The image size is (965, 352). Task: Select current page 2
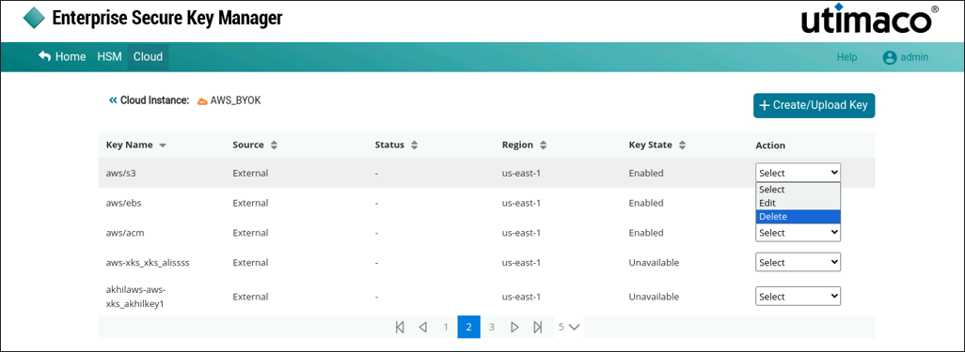[469, 327]
